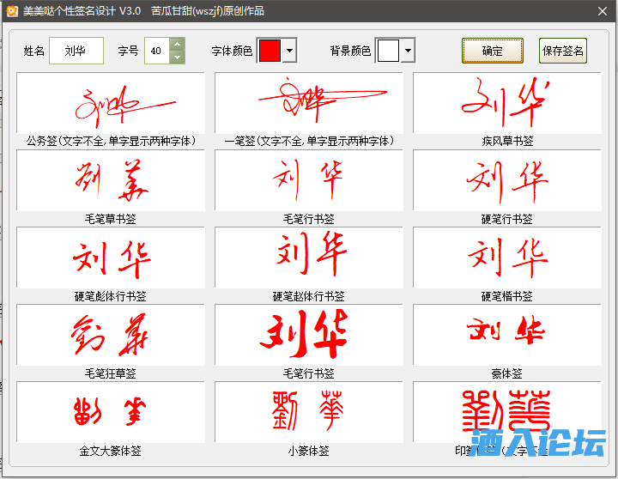The width and height of the screenshot is (618, 479).
Task: Pick the 硬笔楷书签 signature preview
Action: point(506,258)
